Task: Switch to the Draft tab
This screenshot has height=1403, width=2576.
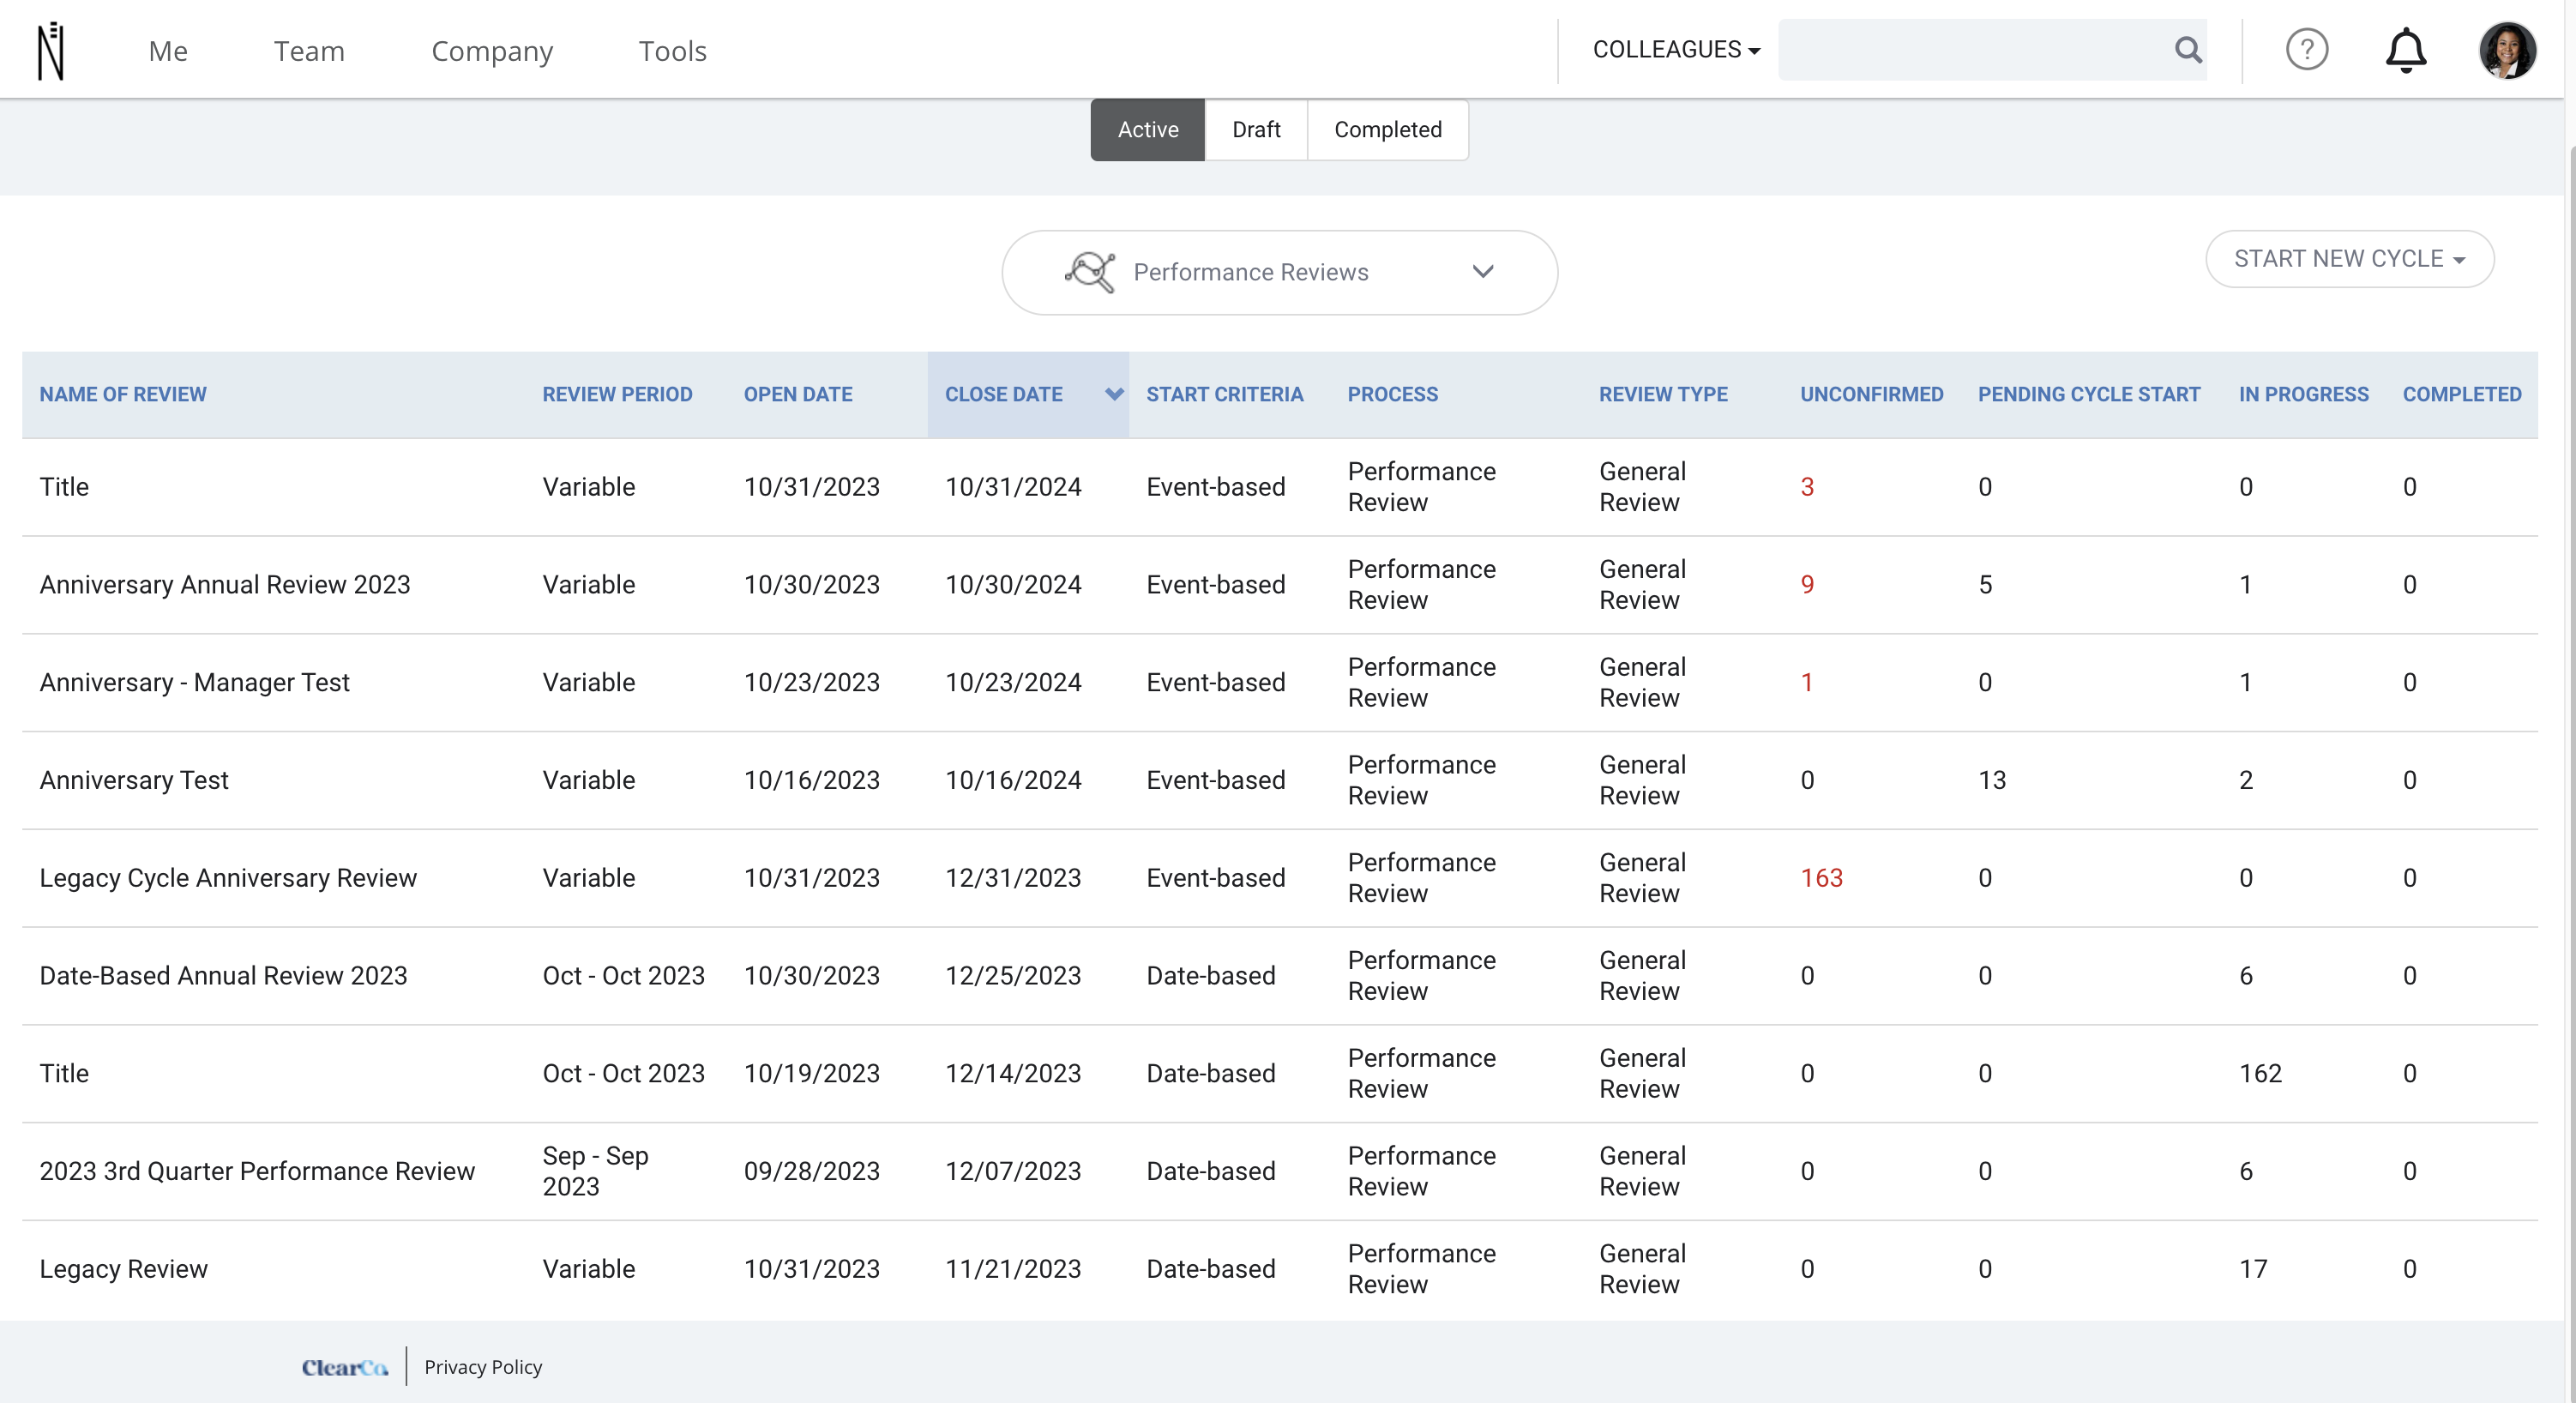Action: coord(1256,130)
